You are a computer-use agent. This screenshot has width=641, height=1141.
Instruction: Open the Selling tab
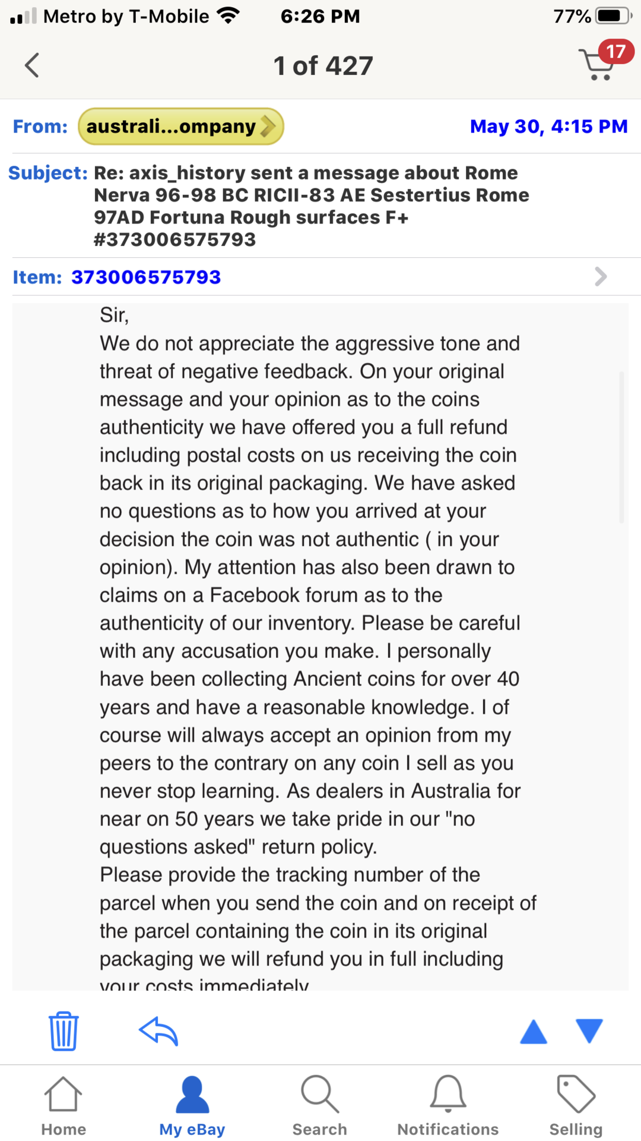576,1105
